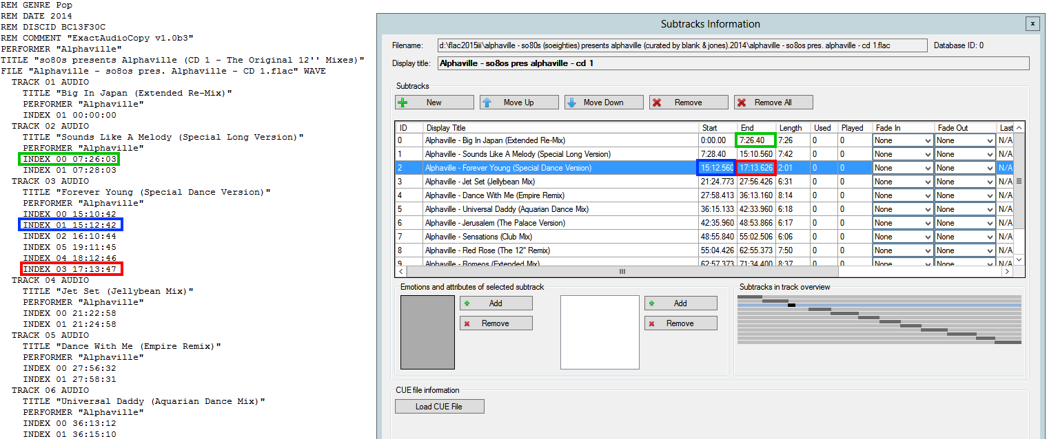Click the Display Title column header
This screenshot has width=1058, height=439.
[x=560, y=128]
